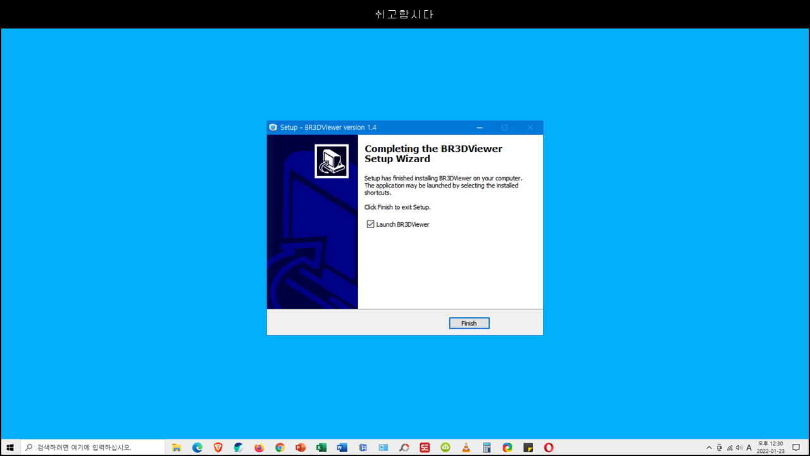Launch Opera browser from the taskbar
The height and width of the screenshot is (456, 810).
(x=549, y=447)
